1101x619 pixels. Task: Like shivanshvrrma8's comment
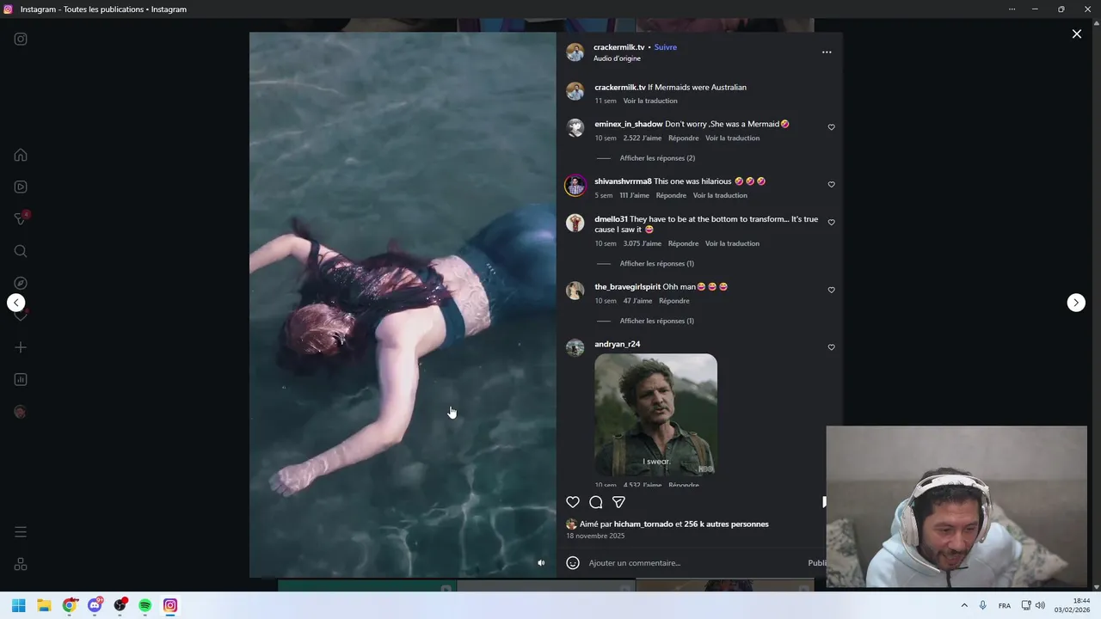tap(831, 185)
